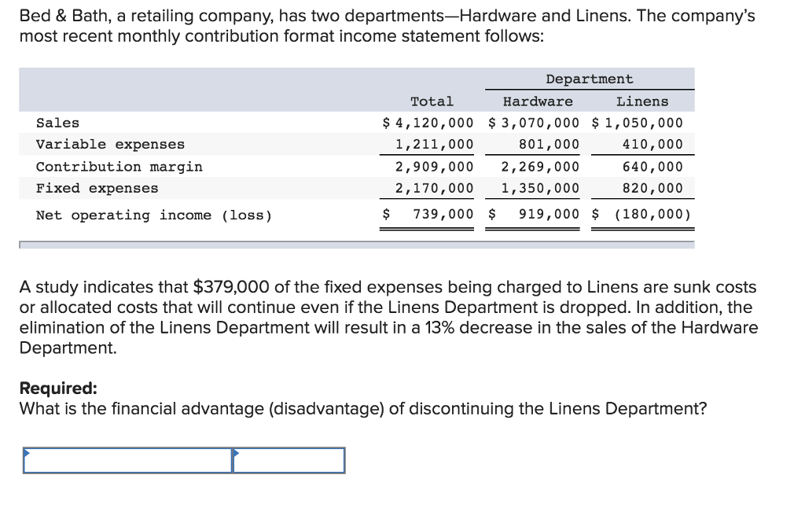The image size is (805, 519).
Task: Click the second answer input box
Action: tap(289, 461)
